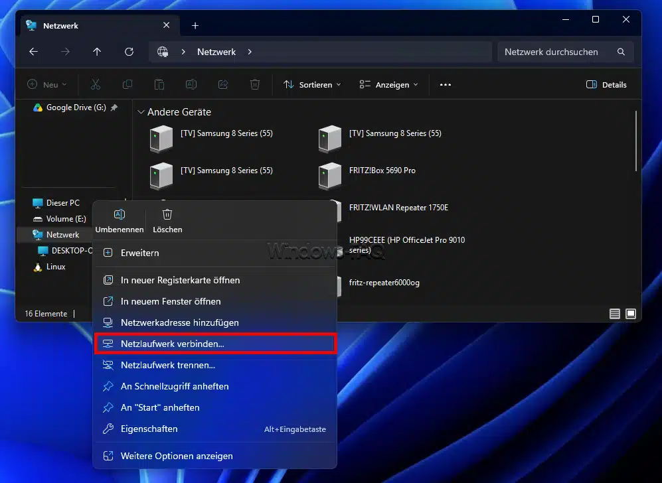Choose In neuer Registerkarte öffnen

215,281
